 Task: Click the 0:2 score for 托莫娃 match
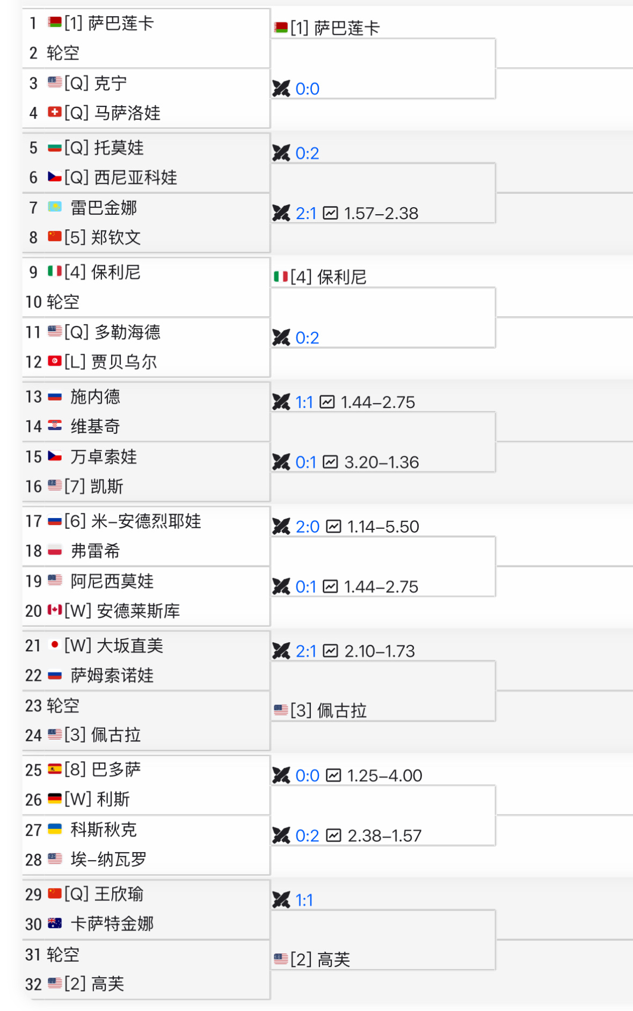pos(307,153)
